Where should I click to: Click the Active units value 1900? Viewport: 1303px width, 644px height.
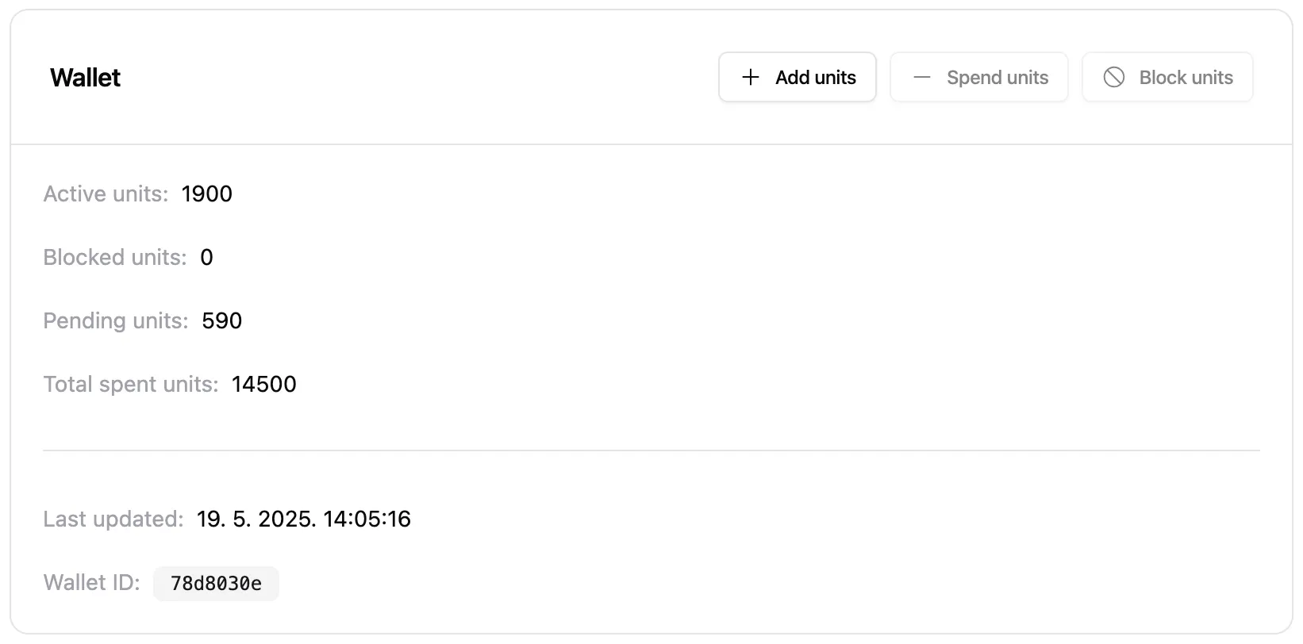click(x=206, y=194)
